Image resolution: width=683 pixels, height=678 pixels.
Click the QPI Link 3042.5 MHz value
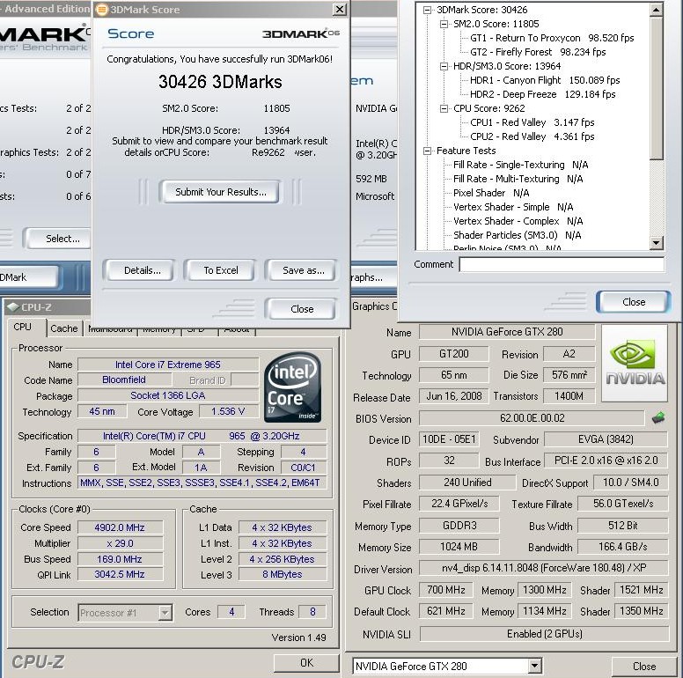point(120,574)
